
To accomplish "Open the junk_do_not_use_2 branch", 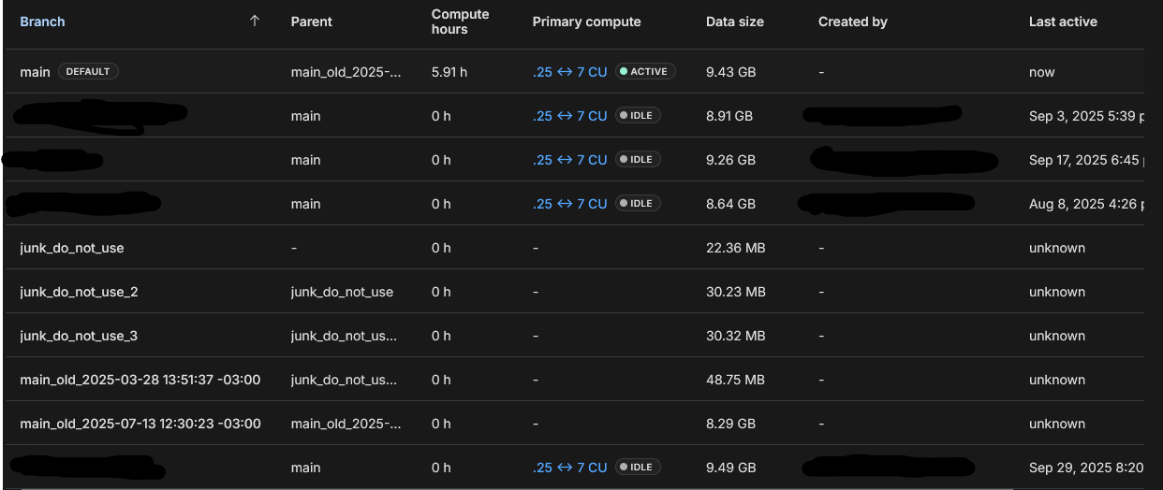I will [79, 292].
